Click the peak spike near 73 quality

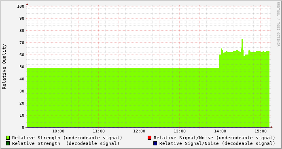point(242,40)
